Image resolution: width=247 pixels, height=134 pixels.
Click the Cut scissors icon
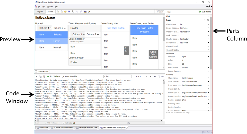[36, 77]
